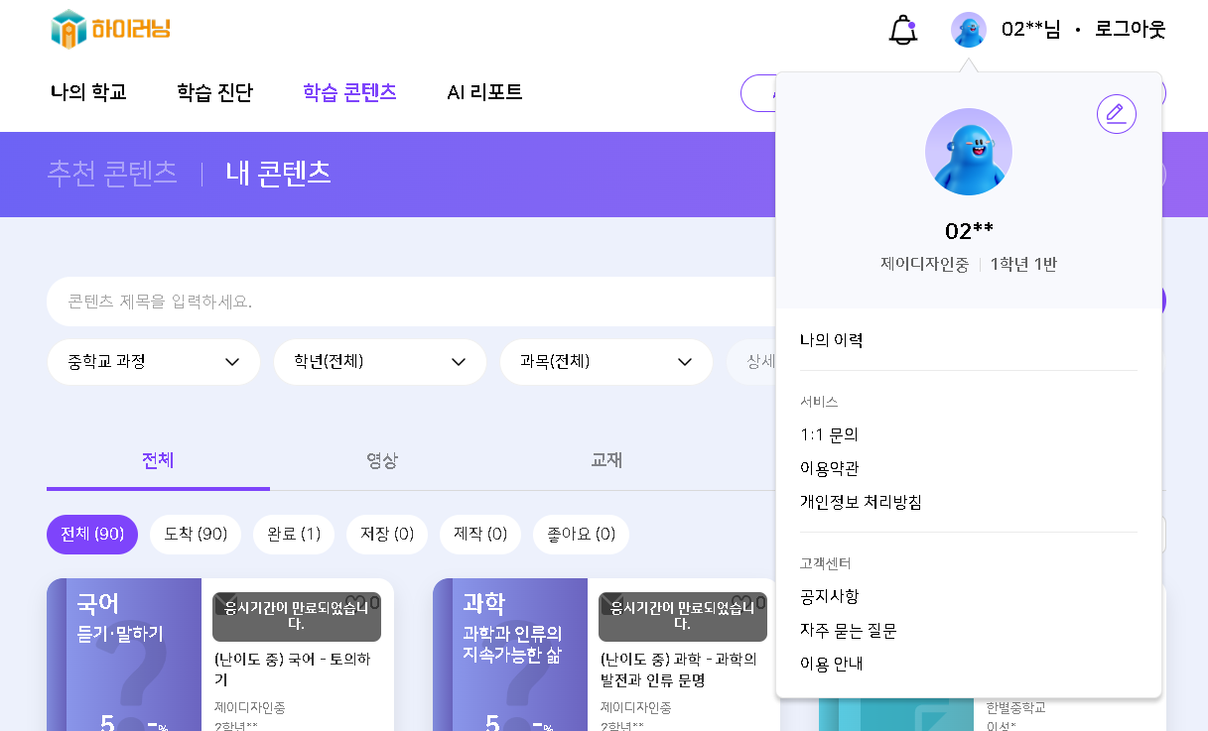Viewport: 1208px width, 731px height.
Task: Expand the 중학교 과정 dropdown
Action: (x=154, y=362)
